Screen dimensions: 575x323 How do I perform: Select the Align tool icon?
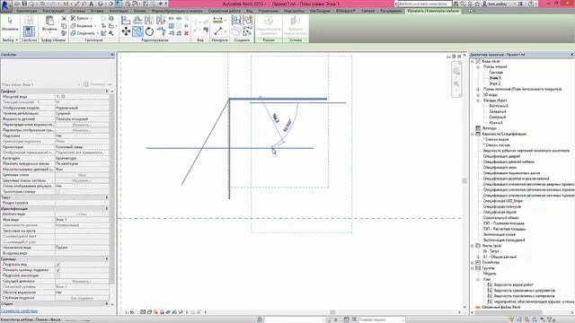[126, 20]
